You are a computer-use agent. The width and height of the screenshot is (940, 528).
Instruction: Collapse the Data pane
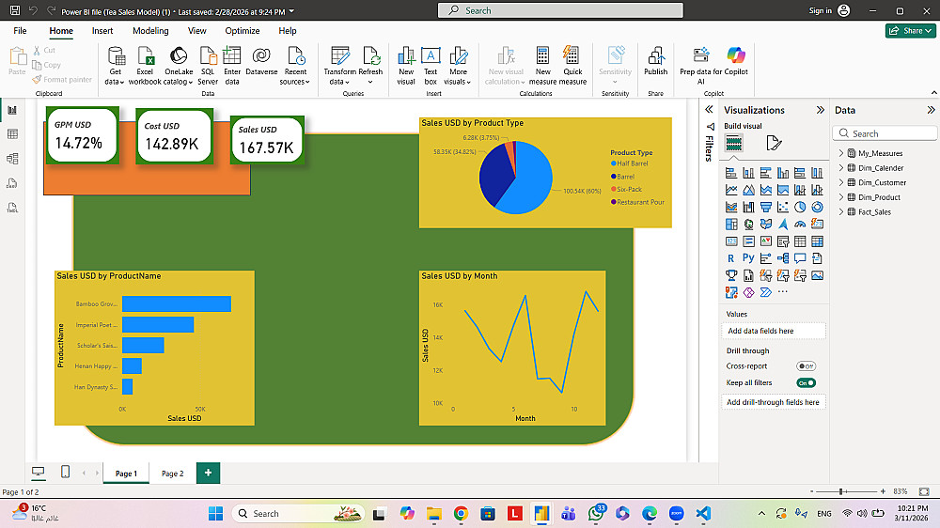(x=931, y=110)
